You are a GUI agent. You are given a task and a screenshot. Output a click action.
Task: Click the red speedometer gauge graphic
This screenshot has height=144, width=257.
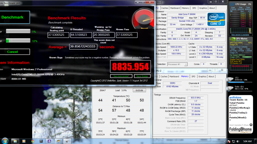tap(143, 19)
